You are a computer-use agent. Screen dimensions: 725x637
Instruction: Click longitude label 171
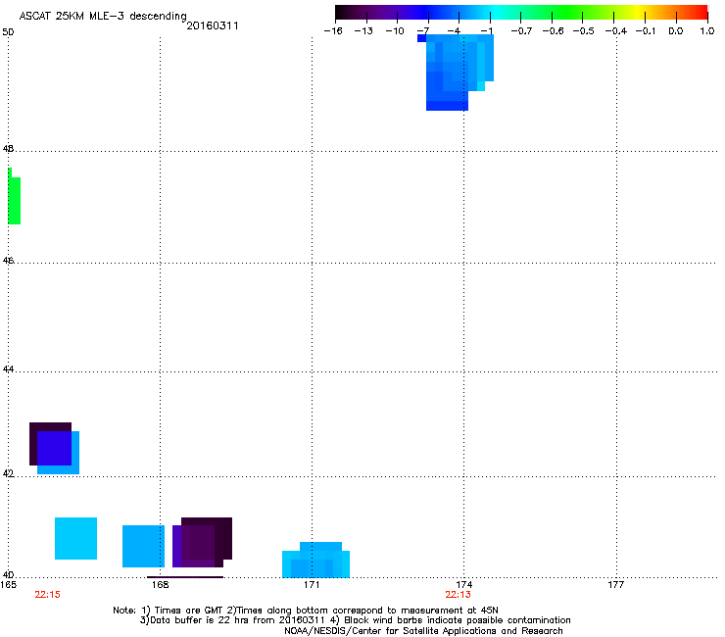click(x=312, y=585)
